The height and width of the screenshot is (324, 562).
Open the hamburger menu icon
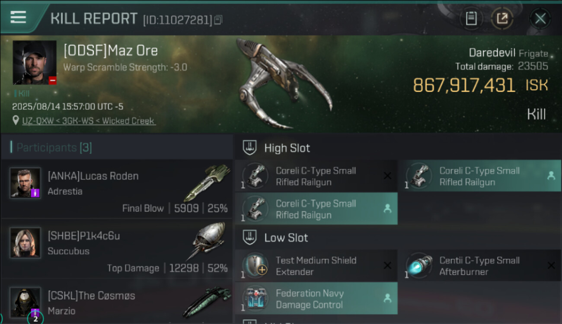[x=18, y=17]
